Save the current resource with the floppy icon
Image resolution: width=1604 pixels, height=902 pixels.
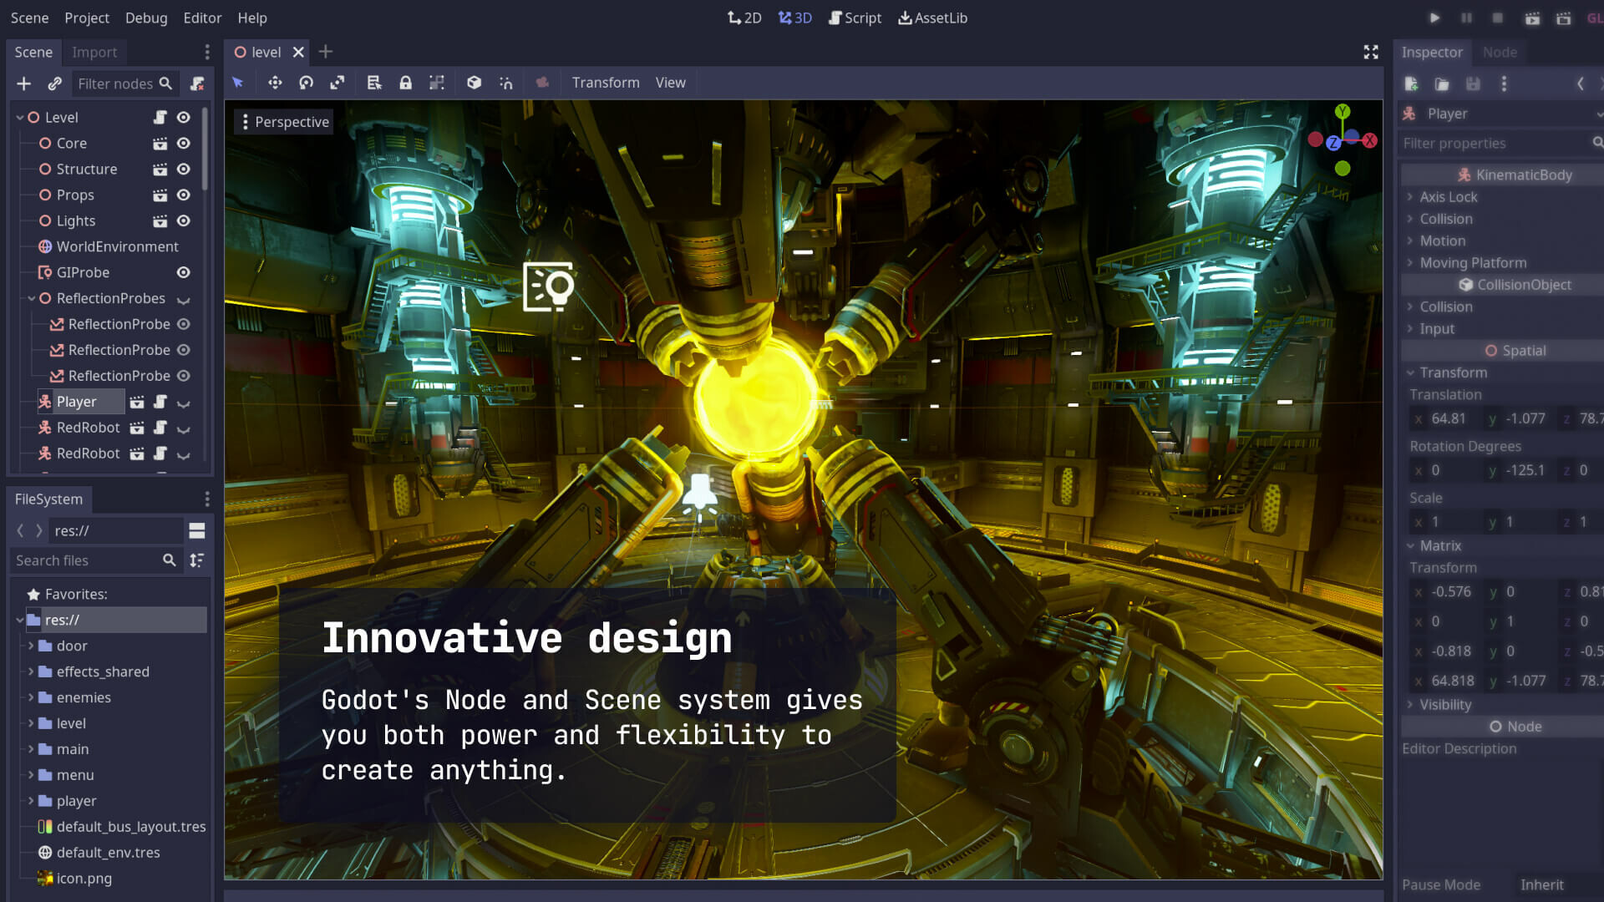pyautogui.click(x=1472, y=84)
